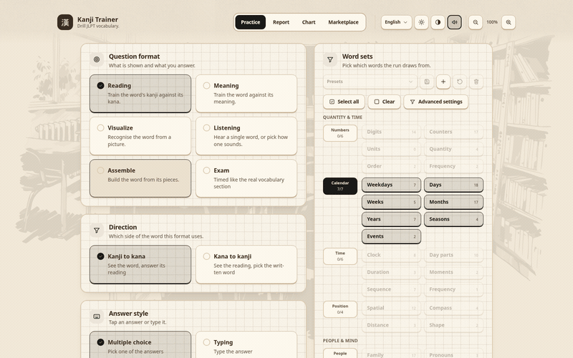
Task: Select the Reading question format
Action: coord(140,94)
